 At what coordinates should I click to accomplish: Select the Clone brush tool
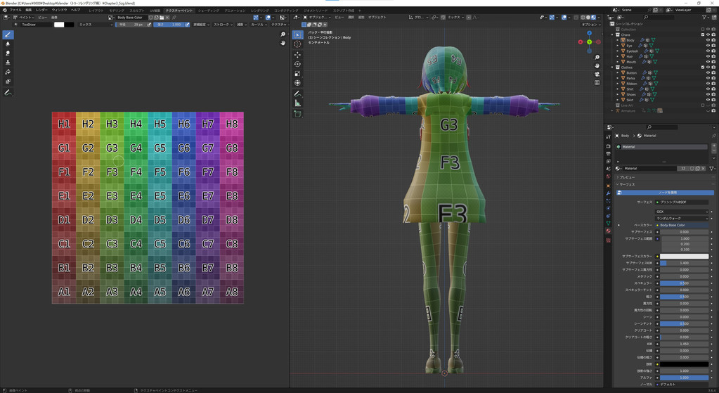click(x=8, y=63)
